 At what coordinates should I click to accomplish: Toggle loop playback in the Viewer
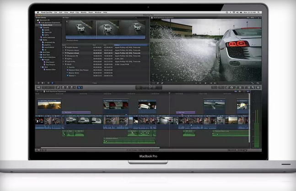click(258, 83)
